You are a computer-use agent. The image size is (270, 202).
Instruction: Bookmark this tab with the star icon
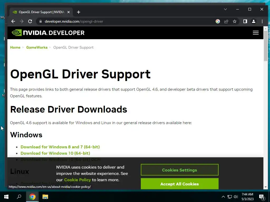coord(234,21)
